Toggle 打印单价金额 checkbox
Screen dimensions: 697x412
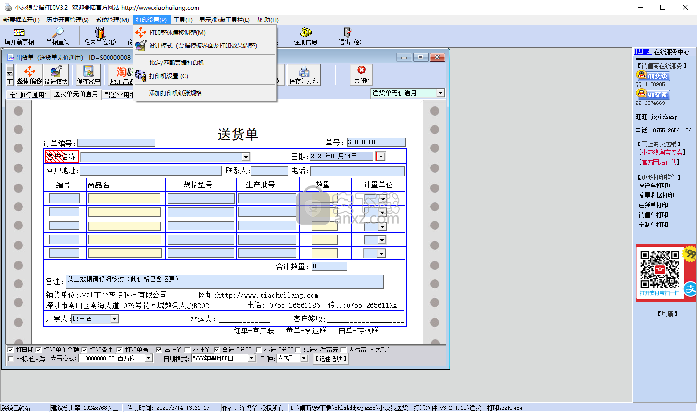click(x=38, y=350)
